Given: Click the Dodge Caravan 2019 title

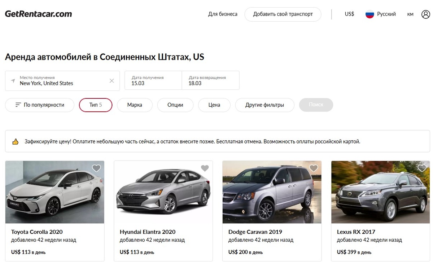Looking at the screenshot, I should [255, 232].
